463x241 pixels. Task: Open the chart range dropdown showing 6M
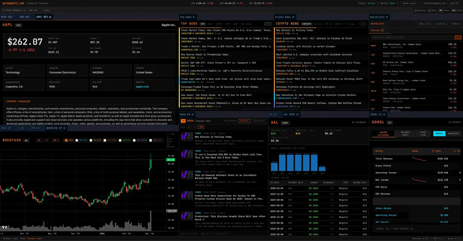point(56,140)
